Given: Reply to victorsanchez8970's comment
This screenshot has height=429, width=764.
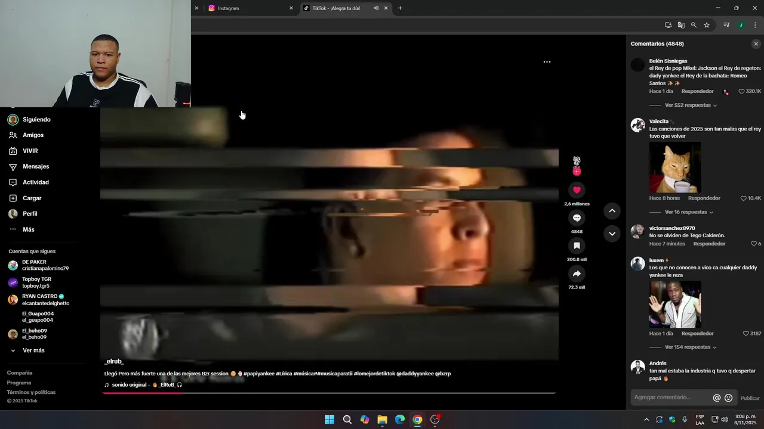Looking at the screenshot, I should (709, 244).
